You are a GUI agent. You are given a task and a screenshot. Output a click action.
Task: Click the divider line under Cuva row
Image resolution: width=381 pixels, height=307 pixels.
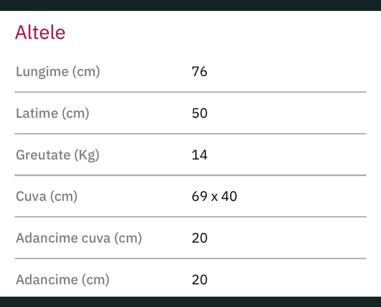190,217
